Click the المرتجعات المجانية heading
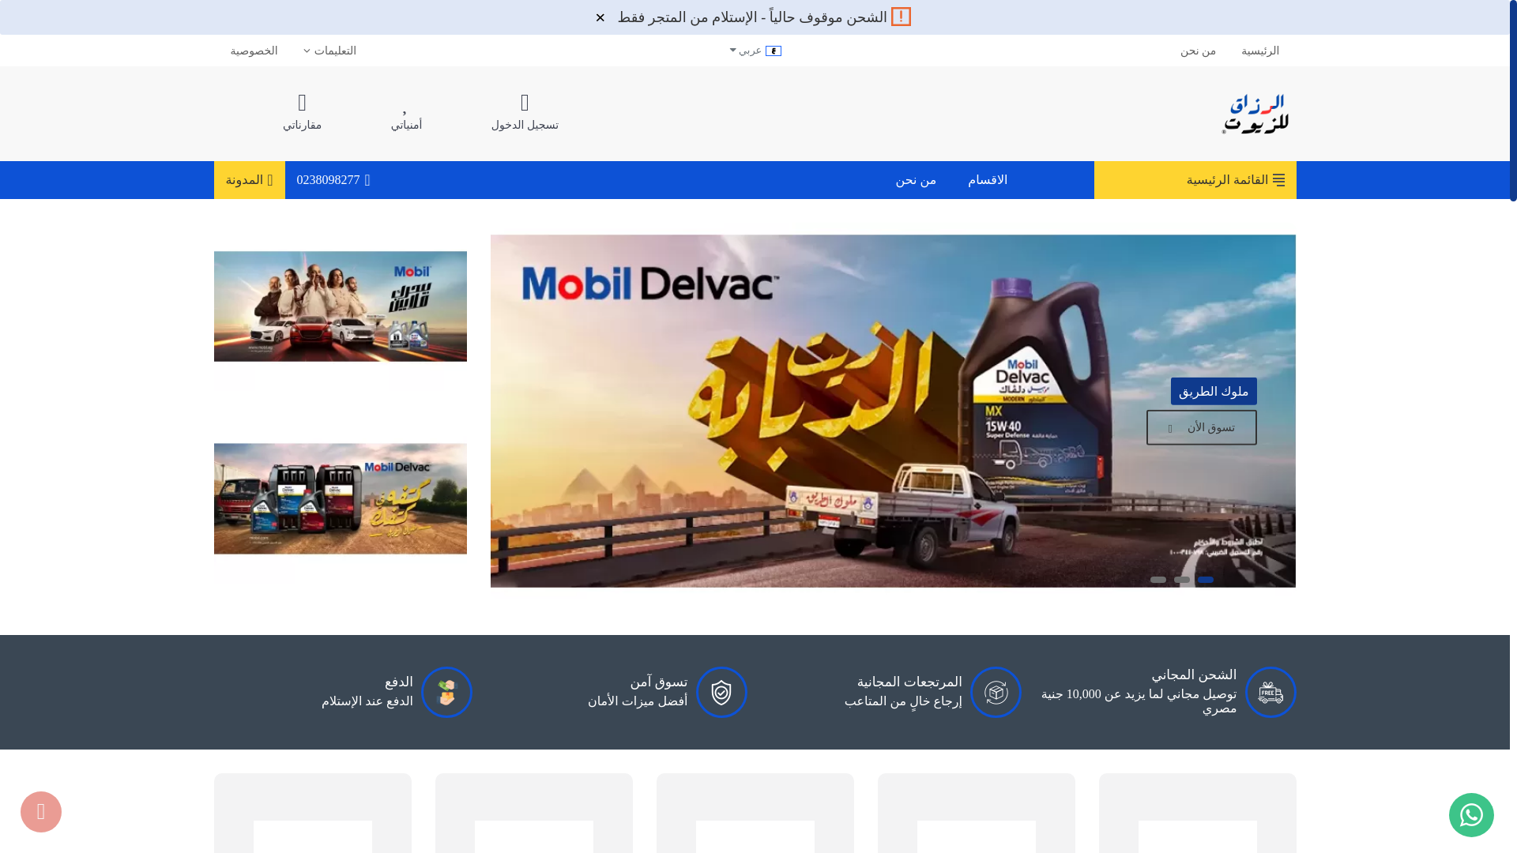Viewport: 1517px width, 853px height. pos(909,682)
